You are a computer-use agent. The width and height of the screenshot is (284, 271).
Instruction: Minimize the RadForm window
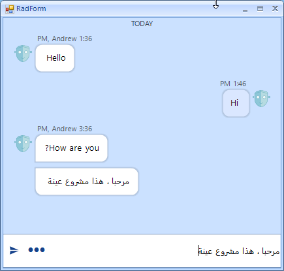(245, 9)
